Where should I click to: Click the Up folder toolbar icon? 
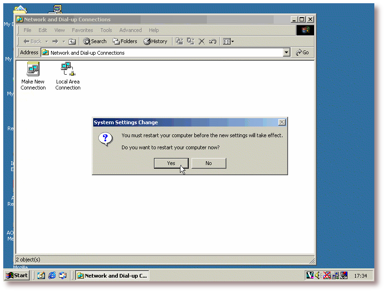point(72,41)
